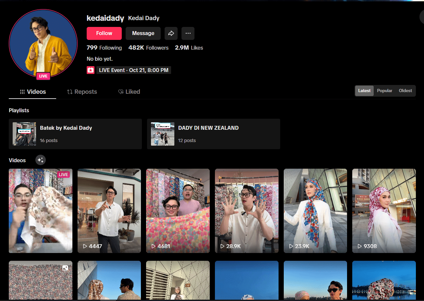Open Message conversation with kedaidady
The height and width of the screenshot is (301, 424).
tap(143, 33)
